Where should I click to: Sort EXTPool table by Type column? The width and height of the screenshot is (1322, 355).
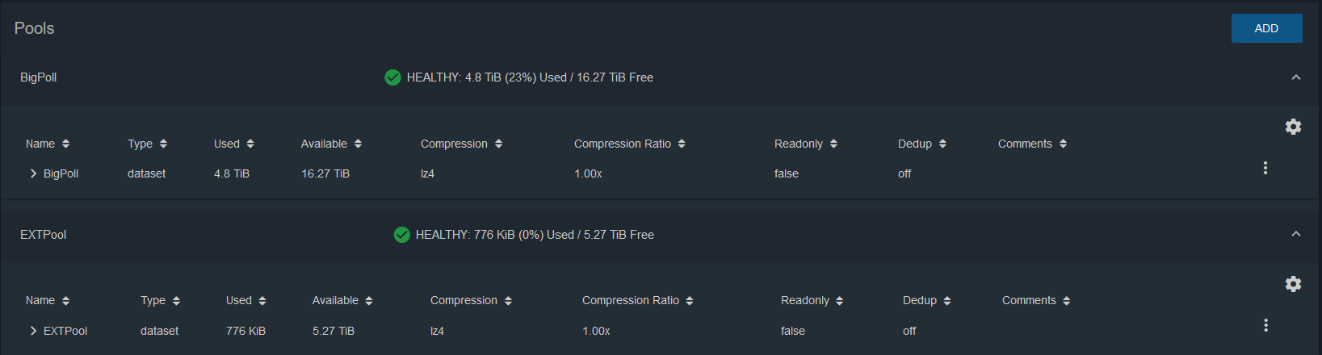click(160, 300)
